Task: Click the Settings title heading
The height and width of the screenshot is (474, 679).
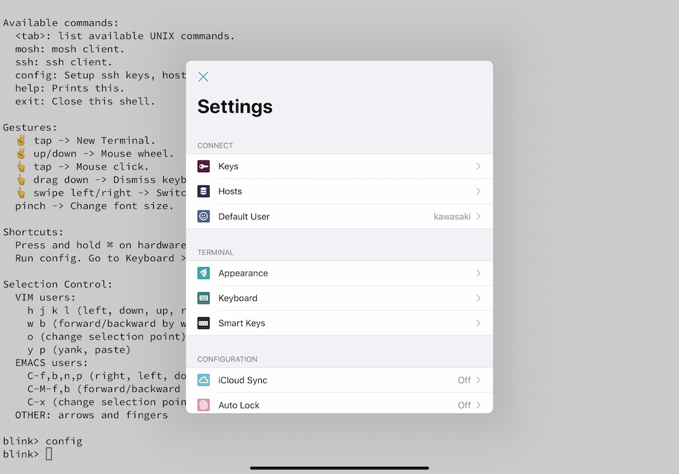Action: pos(235,107)
